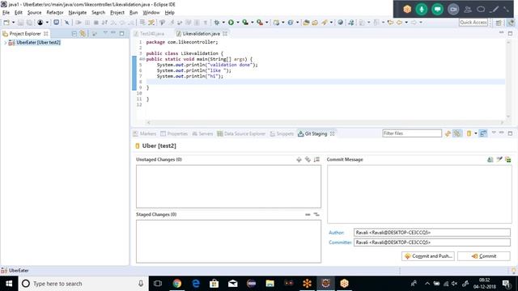Screen dimensions: 518x291
Task: Switch to the Markers tab
Action: click(x=144, y=133)
